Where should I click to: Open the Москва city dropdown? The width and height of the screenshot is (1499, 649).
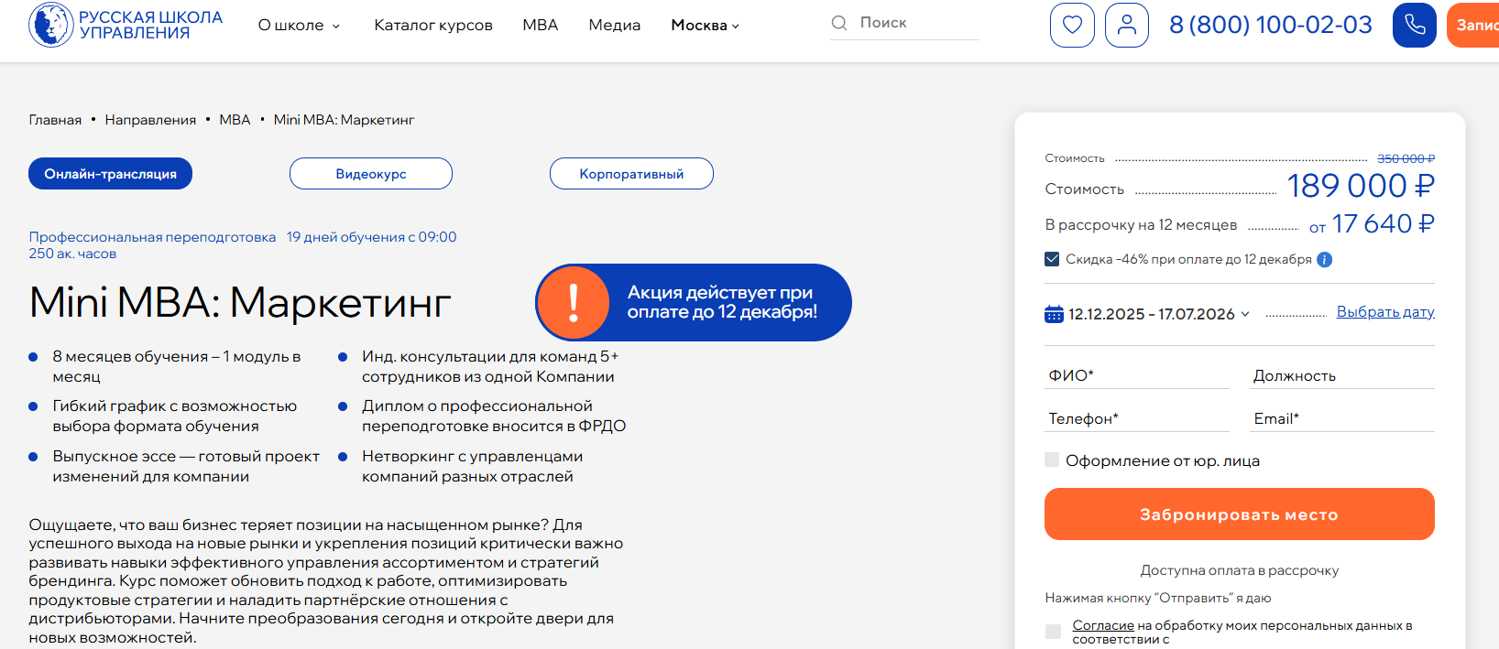[705, 26]
